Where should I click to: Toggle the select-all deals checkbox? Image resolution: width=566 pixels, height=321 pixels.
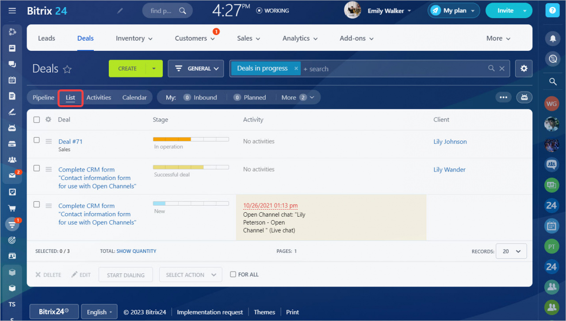click(x=37, y=119)
